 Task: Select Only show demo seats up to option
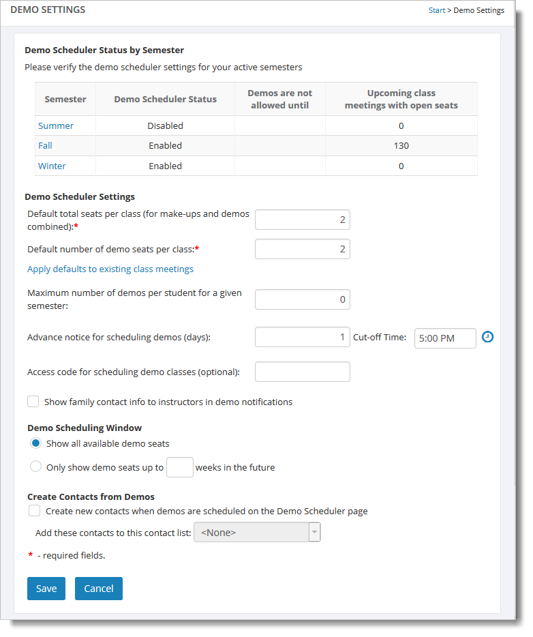pos(36,467)
